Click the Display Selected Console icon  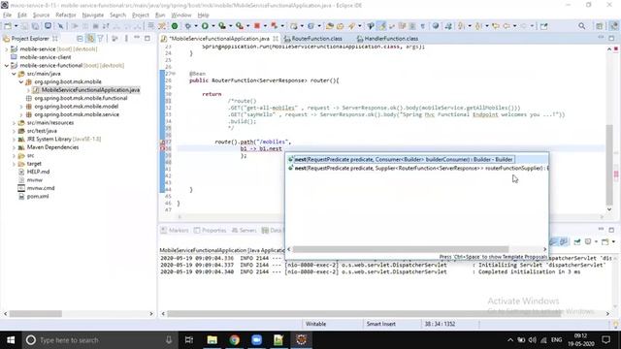coord(588,241)
